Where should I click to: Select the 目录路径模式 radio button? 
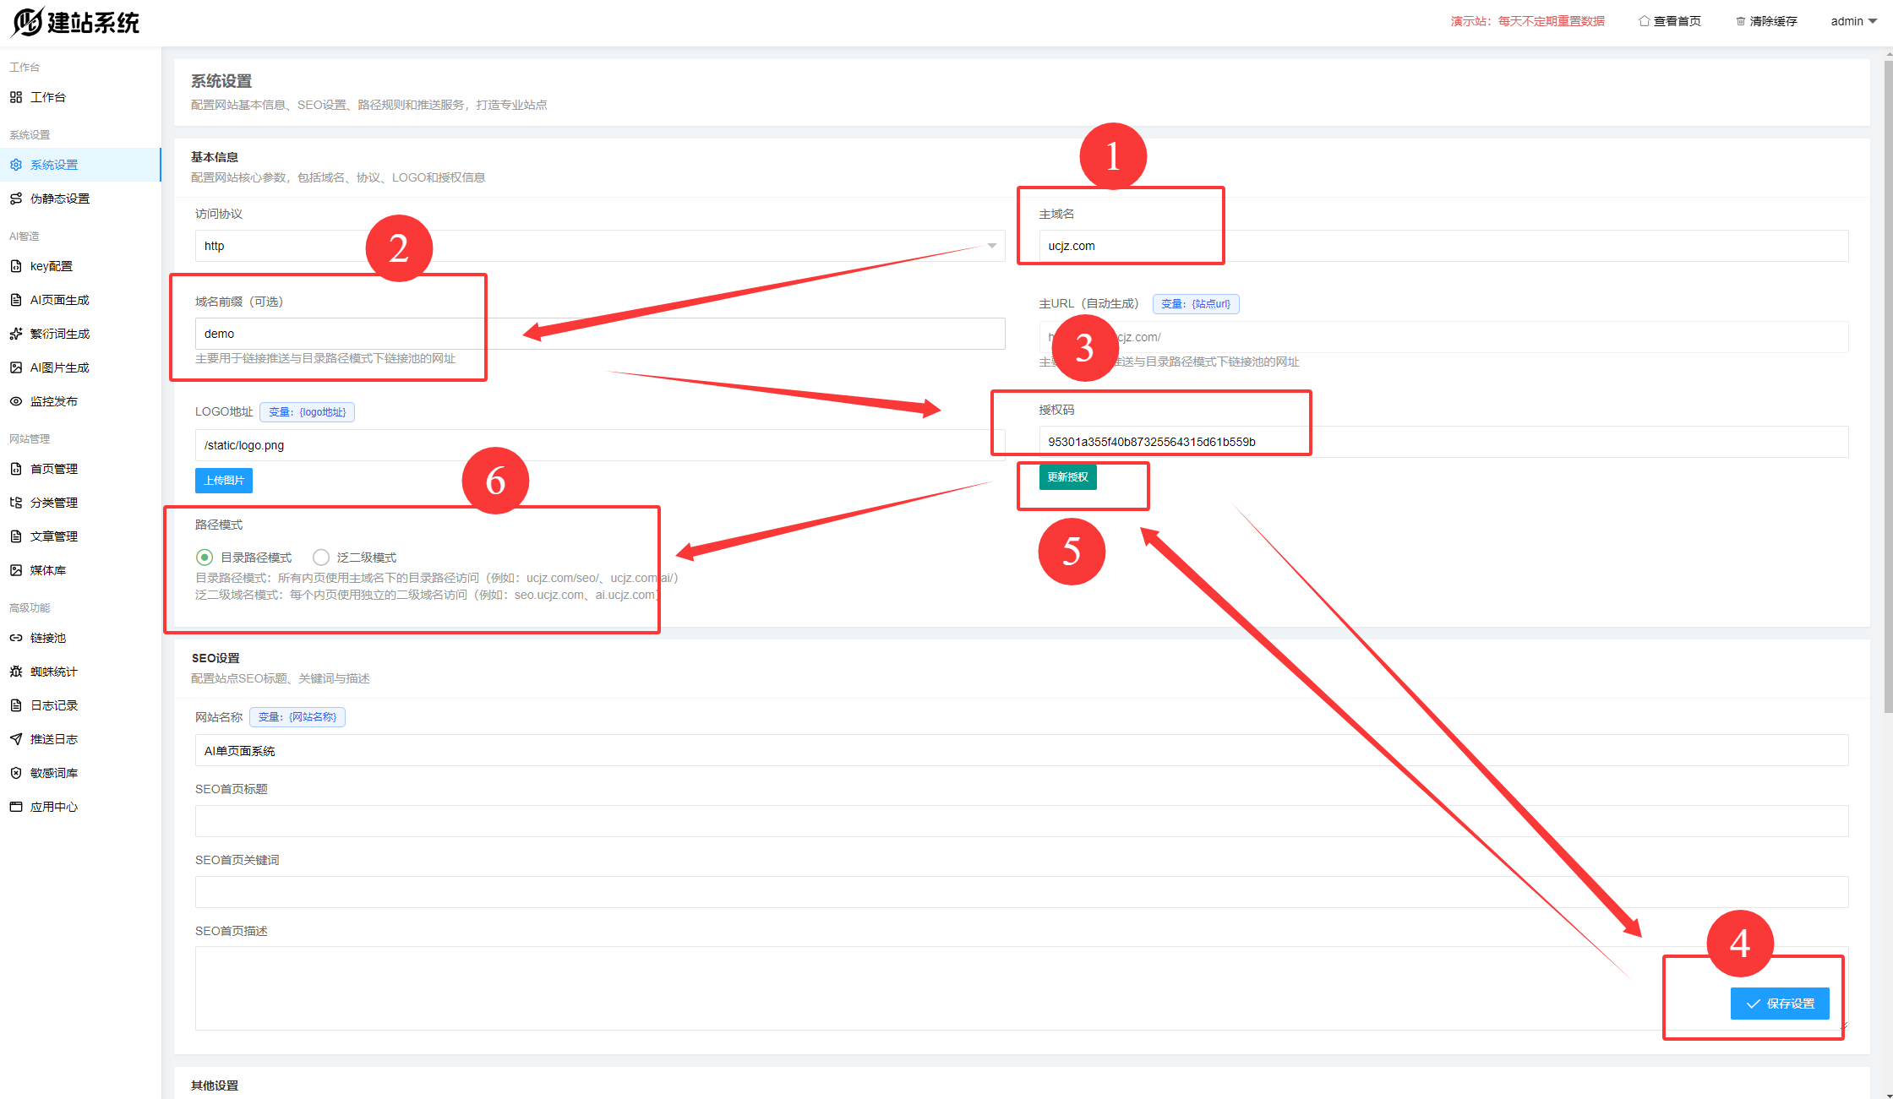(x=205, y=558)
